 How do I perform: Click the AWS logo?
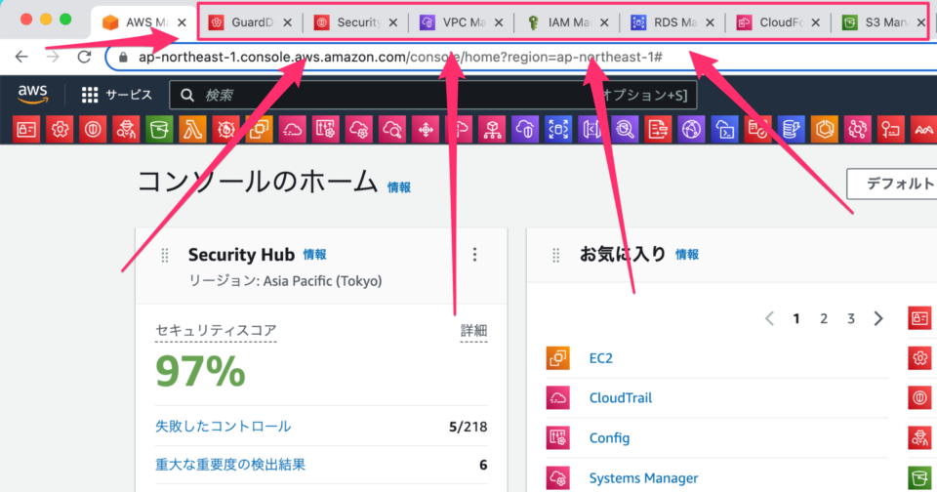(32, 95)
